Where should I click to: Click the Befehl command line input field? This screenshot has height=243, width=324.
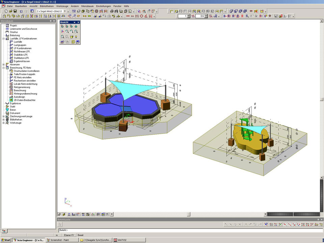tap(189, 230)
